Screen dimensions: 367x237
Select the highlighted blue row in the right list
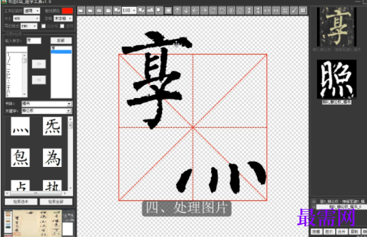tap(61, 51)
